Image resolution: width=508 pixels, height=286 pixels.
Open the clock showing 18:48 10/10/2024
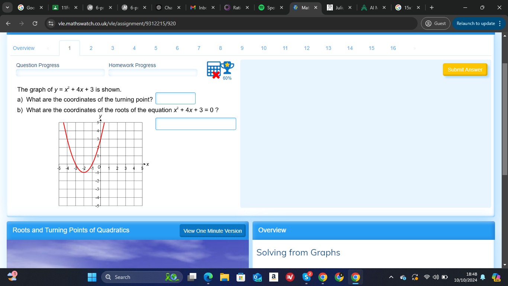tap(466, 277)
